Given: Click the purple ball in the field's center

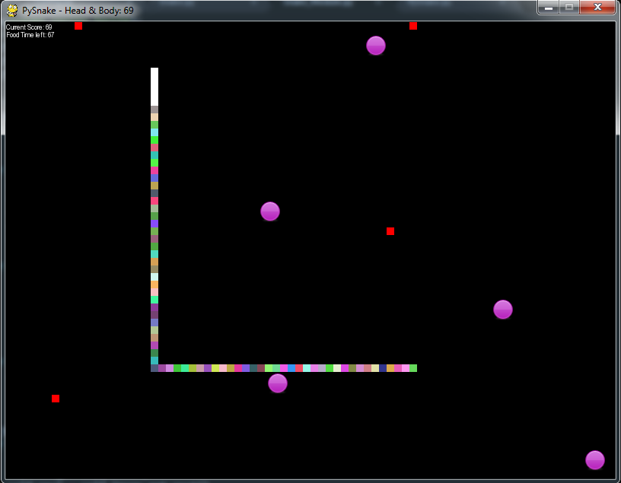Looking at the screenshot, I should point(270,211).
